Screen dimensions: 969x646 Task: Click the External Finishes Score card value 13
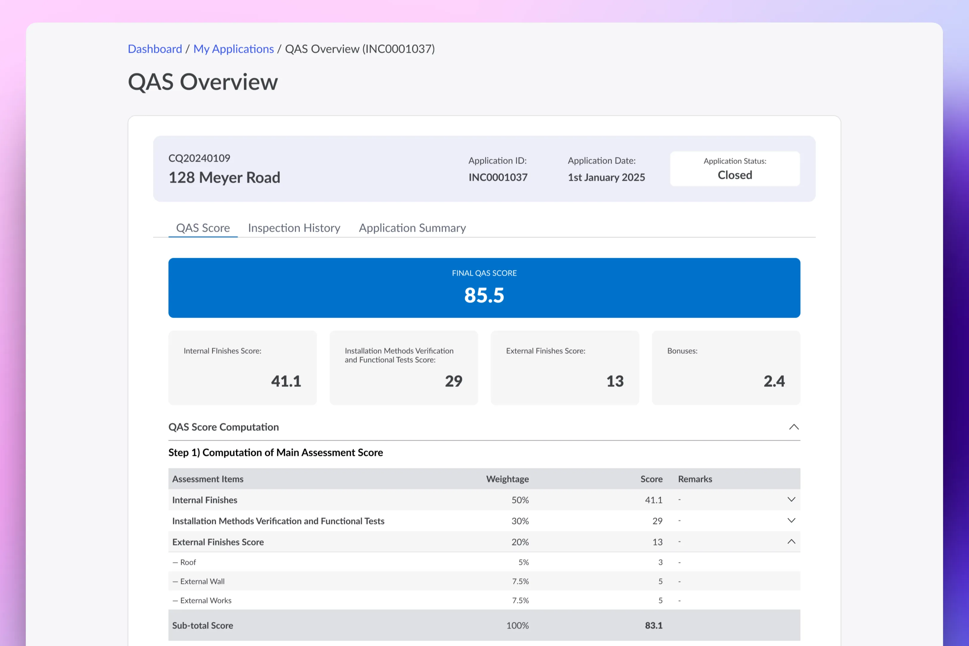(x=615, y=381)
